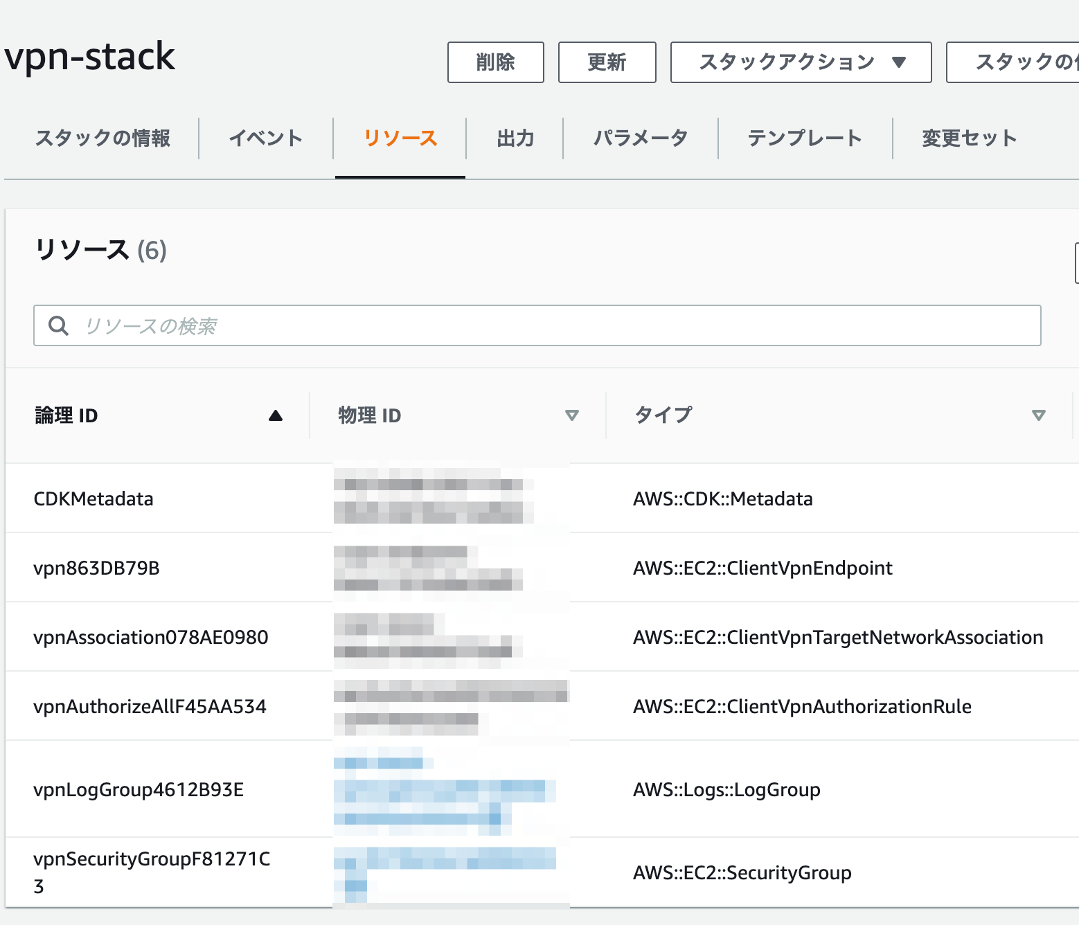Screen dimensions: 1079x925
Task: Switch to the 出力 tab
Action: coord(515,138)
